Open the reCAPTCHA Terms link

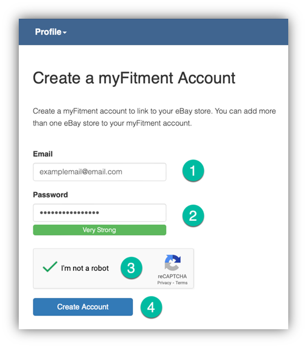click(182, 283)
